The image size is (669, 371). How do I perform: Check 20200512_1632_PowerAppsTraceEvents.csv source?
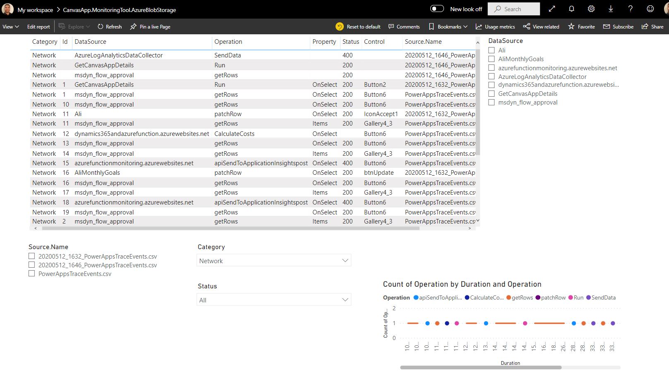click(x=31, y=256)
